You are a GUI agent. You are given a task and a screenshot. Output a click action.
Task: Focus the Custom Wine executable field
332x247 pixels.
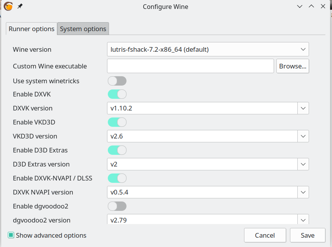(190, 66)
